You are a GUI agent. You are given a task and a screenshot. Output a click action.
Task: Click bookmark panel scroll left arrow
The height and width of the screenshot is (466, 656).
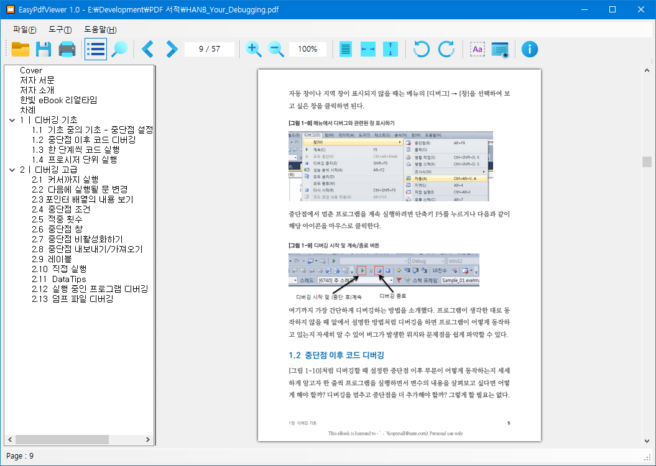[10, 440]
